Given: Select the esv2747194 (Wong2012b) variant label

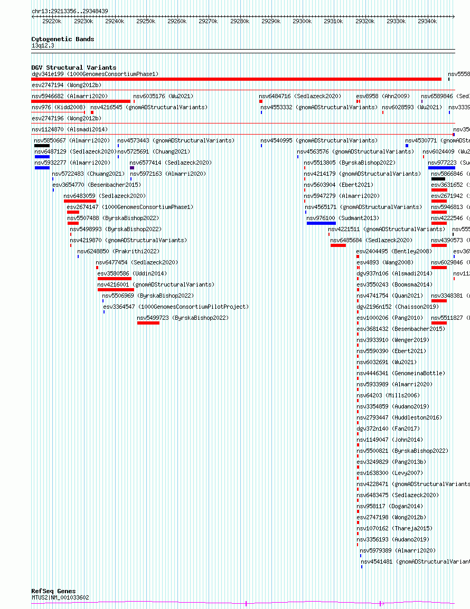Looking at the screenshot, I should 67,85.
